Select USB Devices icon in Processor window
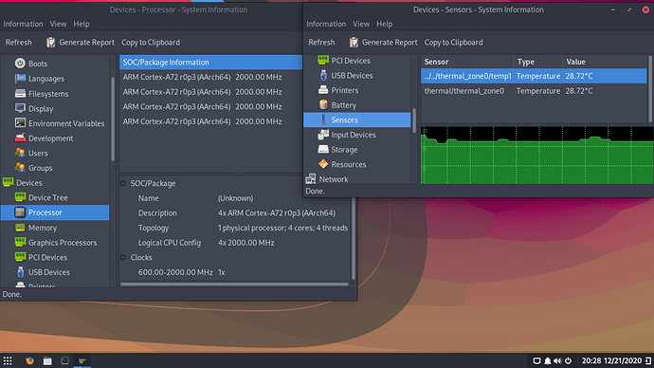 click(20, 272)
